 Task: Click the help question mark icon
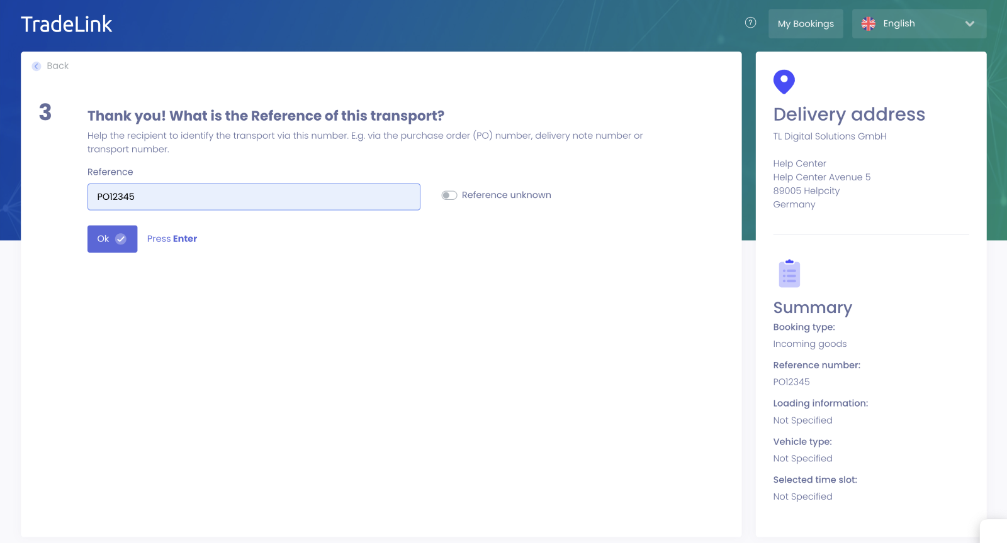[750, 23]
